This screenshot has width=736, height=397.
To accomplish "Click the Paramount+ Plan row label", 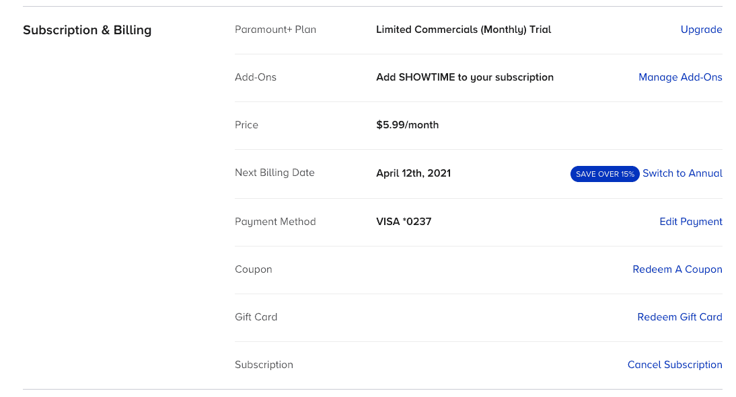I will tap(275, 30).
